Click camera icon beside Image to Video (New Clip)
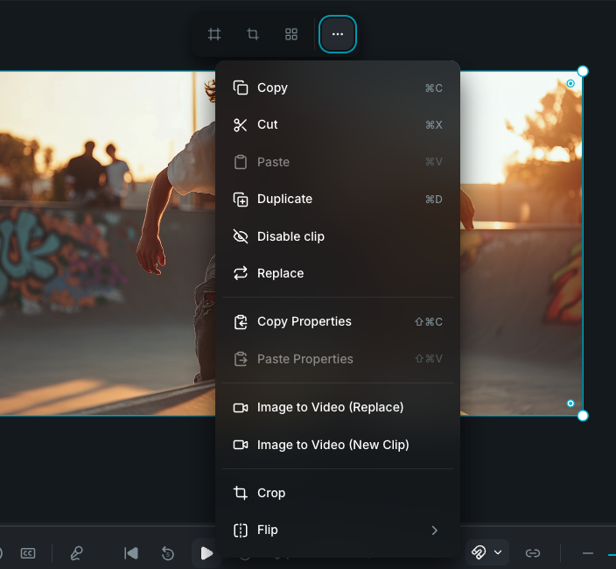The width and height of the screenshot is (616, 569). [x=241, y=445]
